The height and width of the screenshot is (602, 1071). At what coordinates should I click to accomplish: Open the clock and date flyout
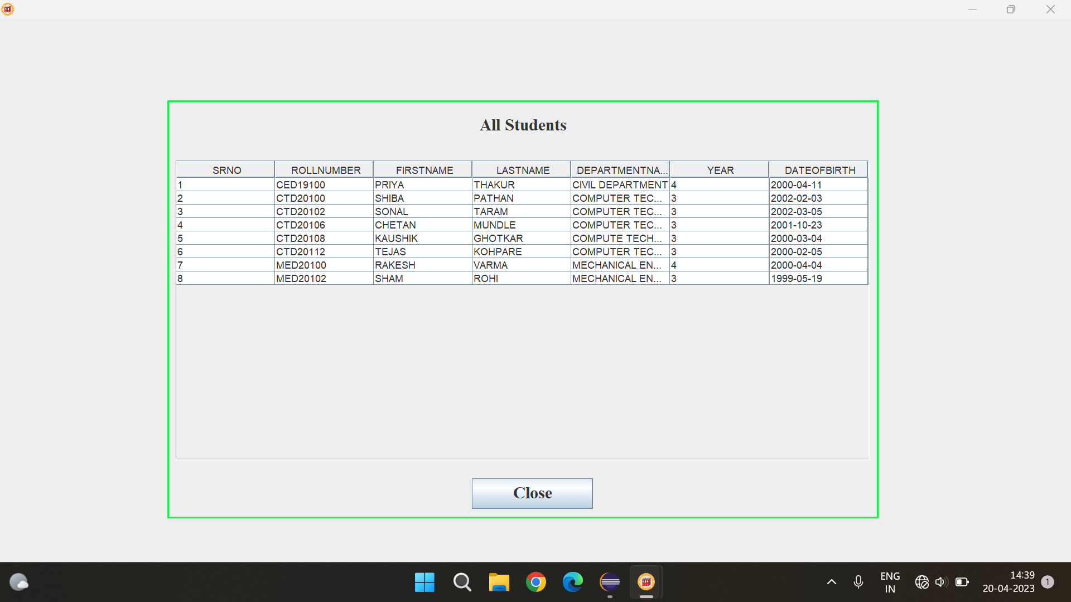[x=1008, y=582]
